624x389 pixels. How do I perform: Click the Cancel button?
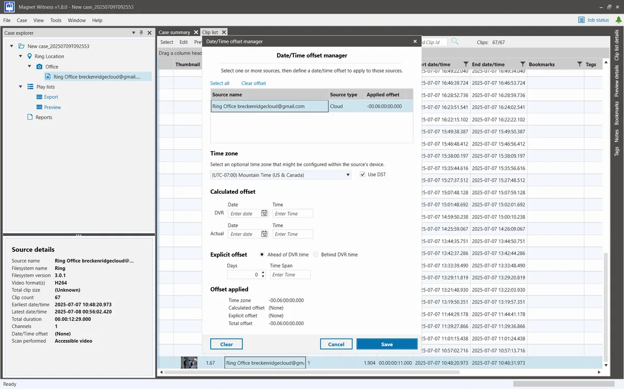coord(336,344)
